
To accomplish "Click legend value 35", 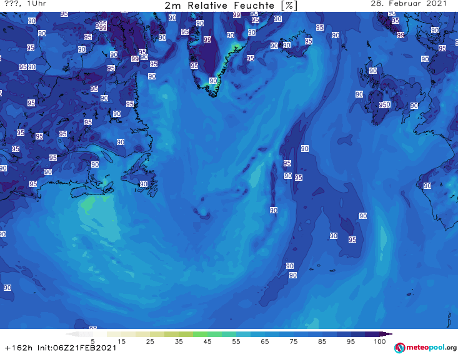I will 179,341.
